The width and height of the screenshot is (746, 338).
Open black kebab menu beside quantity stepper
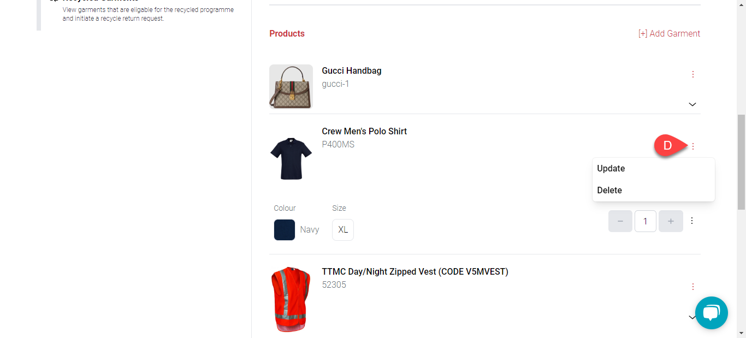[692, 221]
